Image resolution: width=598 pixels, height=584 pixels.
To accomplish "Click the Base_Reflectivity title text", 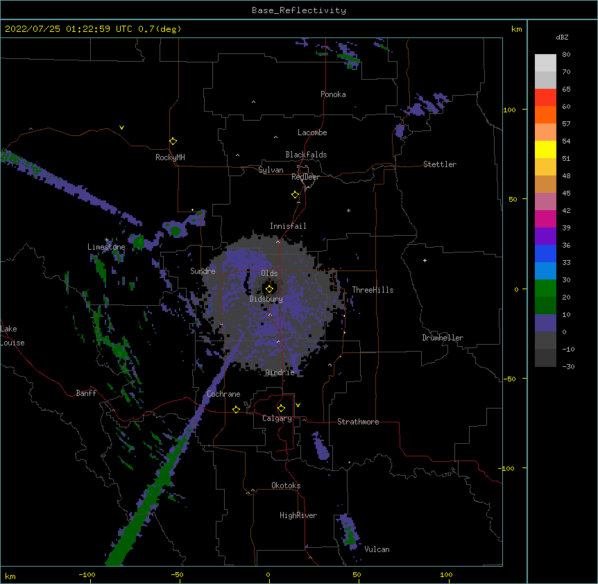I will click(299, 10).
